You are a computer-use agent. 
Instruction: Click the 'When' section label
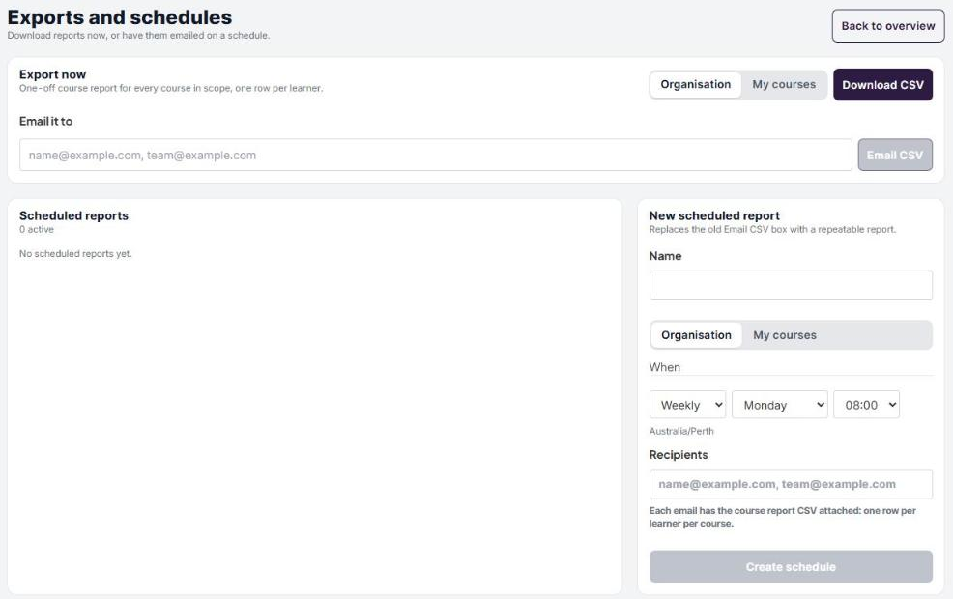[x=664, y=367]
